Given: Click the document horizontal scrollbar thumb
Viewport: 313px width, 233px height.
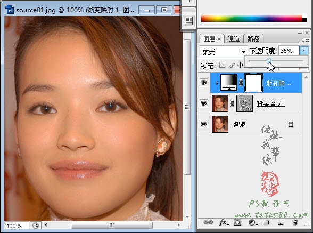Looking at the screenshot, I should point(112,225).
